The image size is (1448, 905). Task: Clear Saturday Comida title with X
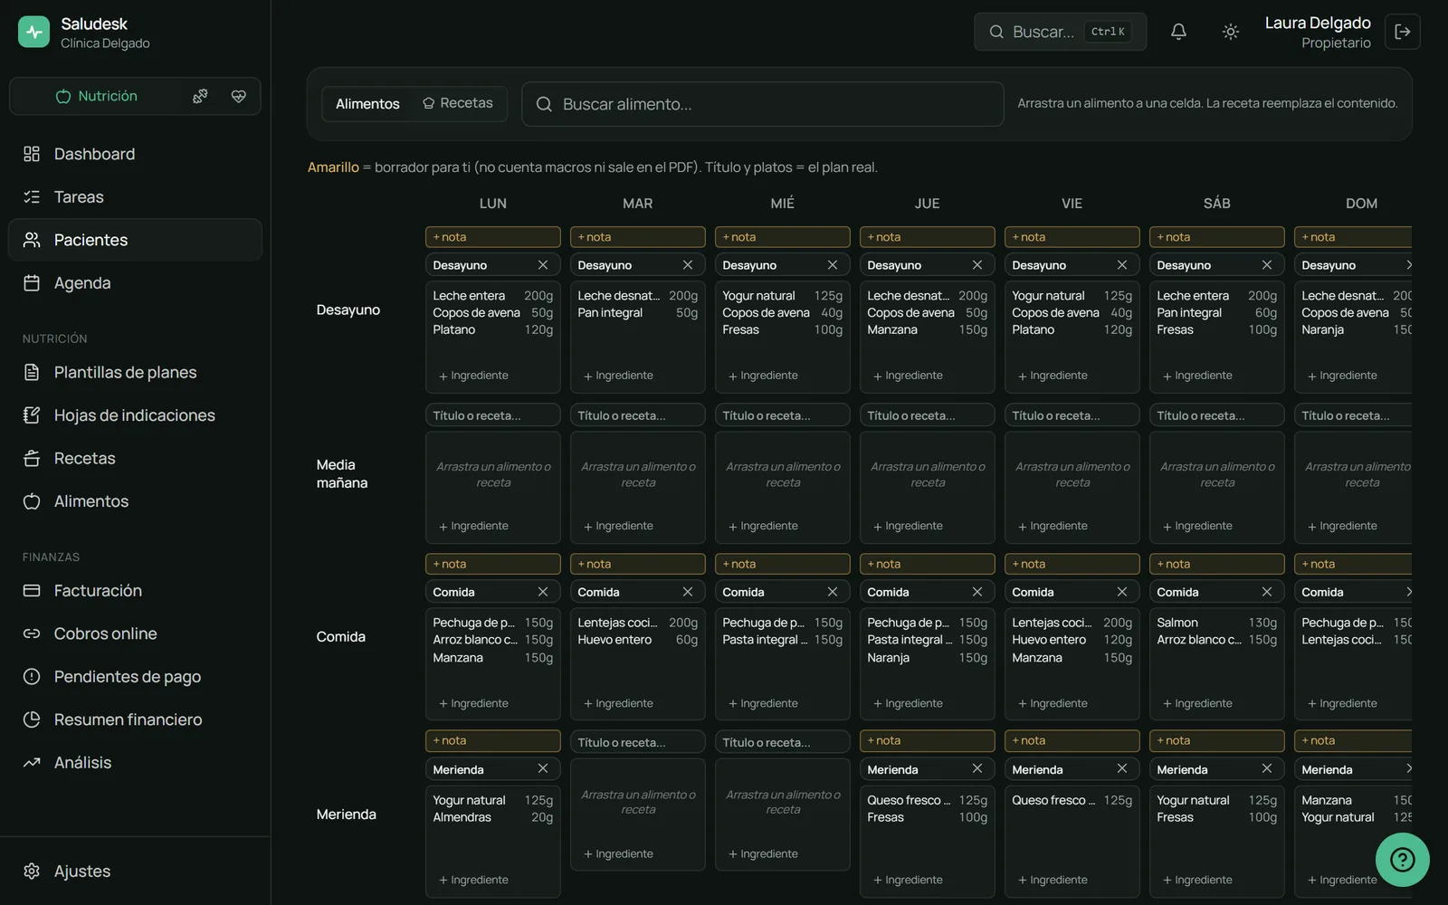pos(1267,592)
